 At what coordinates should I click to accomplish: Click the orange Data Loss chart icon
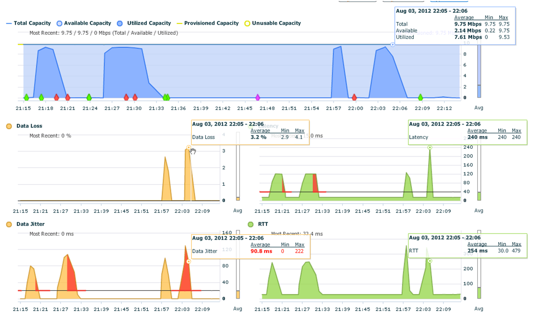(9, 126)
